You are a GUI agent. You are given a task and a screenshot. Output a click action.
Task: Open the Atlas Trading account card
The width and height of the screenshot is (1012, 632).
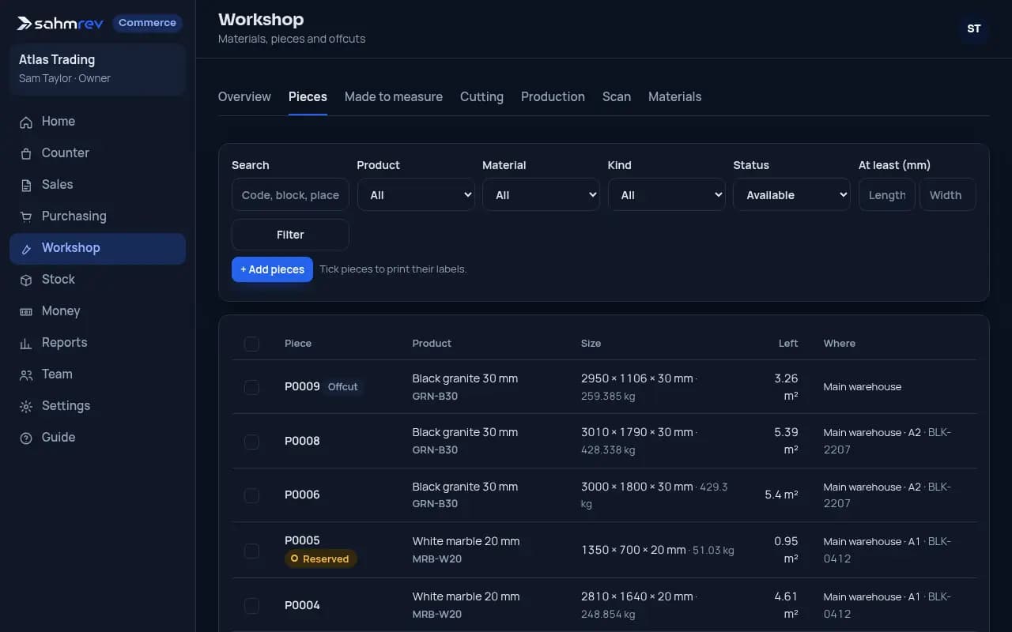(x=97, y=69)
